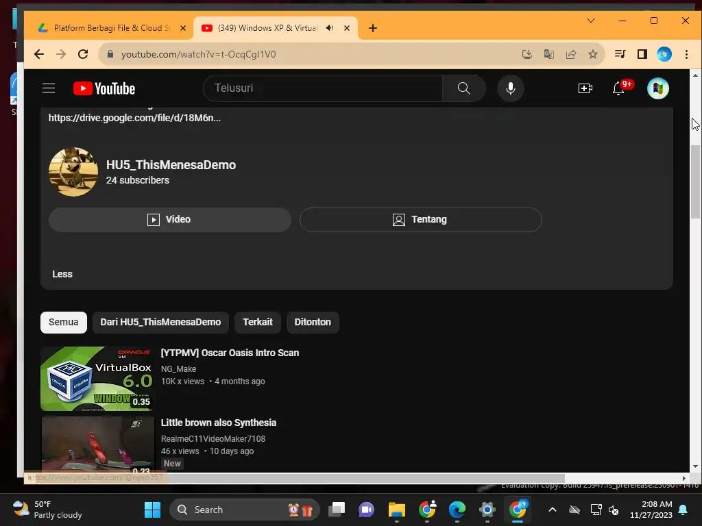Open Microsoft Edge from the taskbar

click(x=457, y=510)
